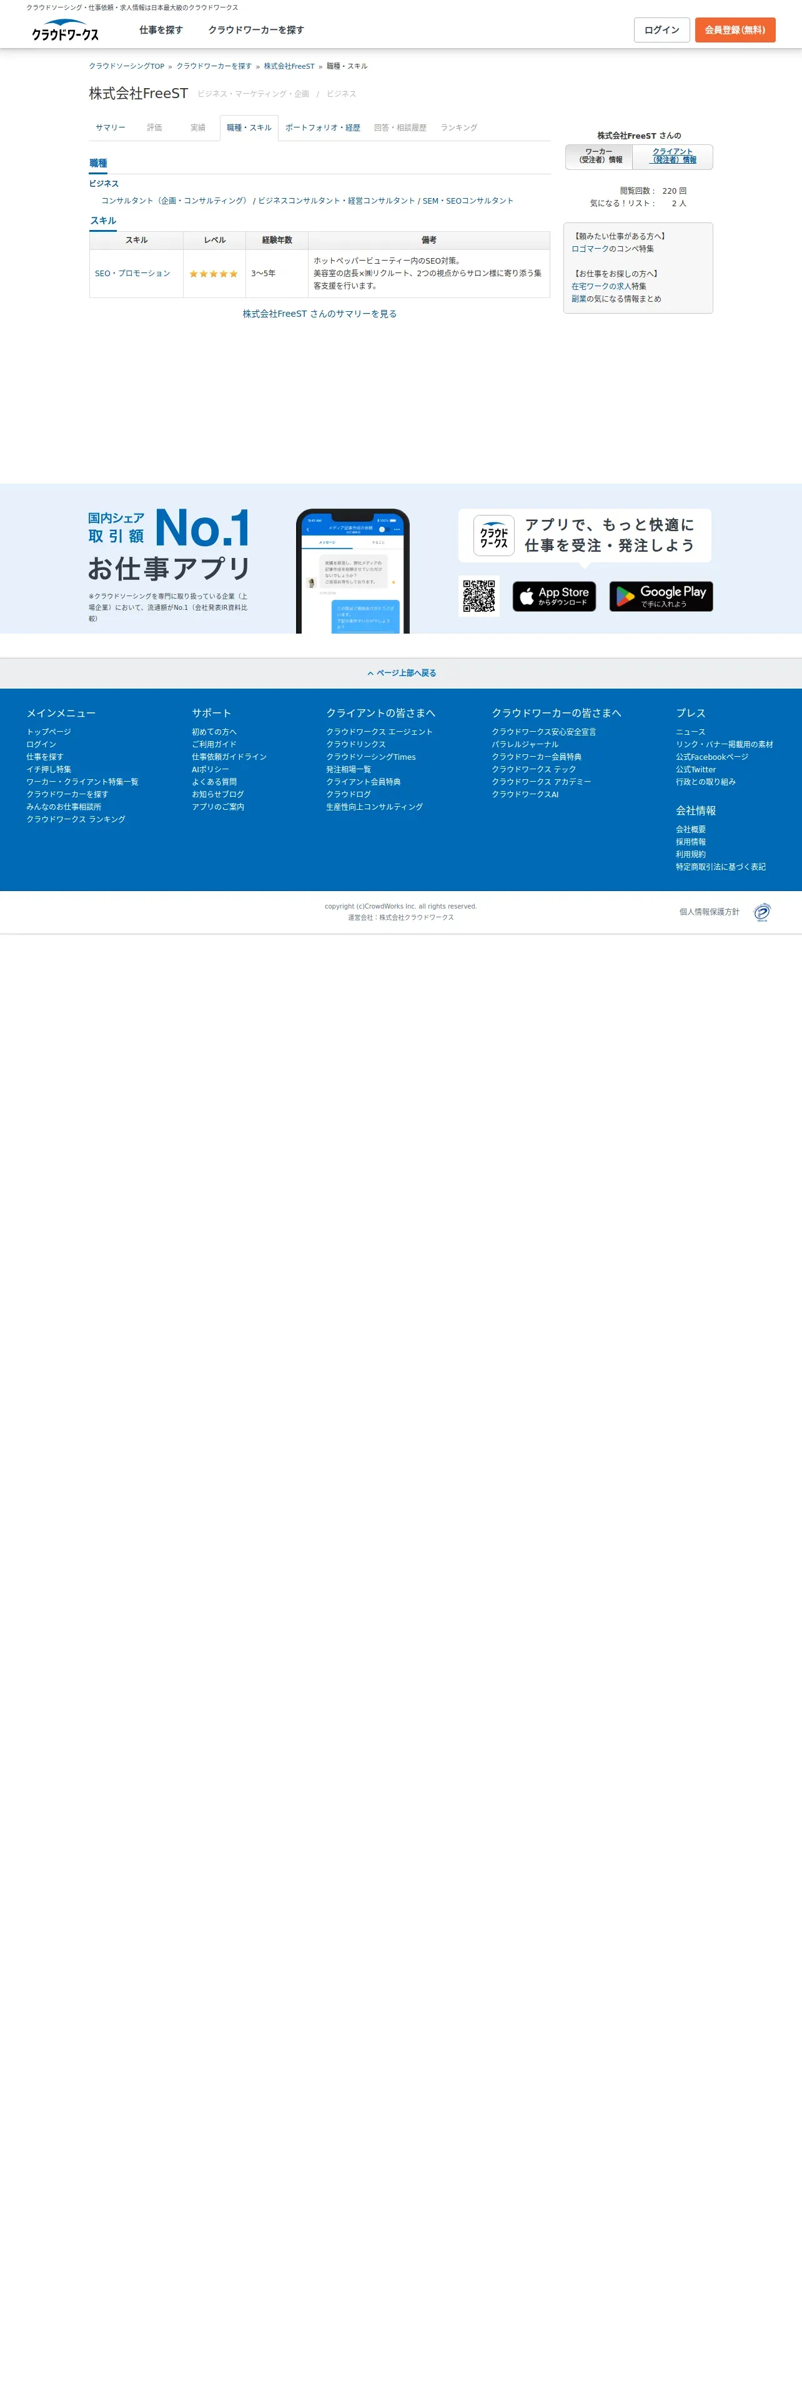The width and height of the screenshot is (802, 2407).
Task: Click footer イチ押し特集 link
Action: pos(49,770)
